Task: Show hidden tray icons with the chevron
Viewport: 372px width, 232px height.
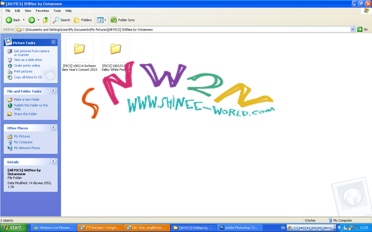Action: point(340,228)
